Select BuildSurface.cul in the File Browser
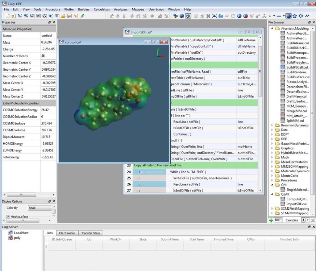 point(297,77)
